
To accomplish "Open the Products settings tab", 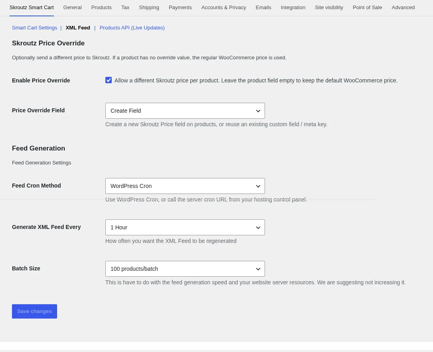I will 101,8.
